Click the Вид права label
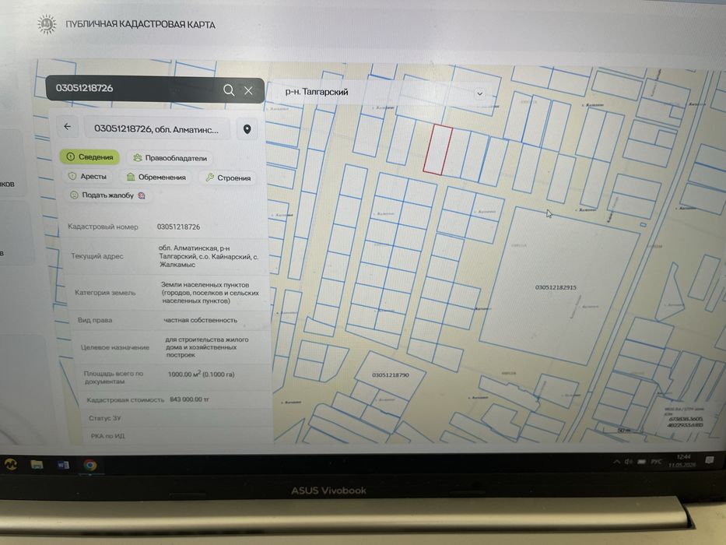This screenshot has width=726, height=545. tap(95, 320)
